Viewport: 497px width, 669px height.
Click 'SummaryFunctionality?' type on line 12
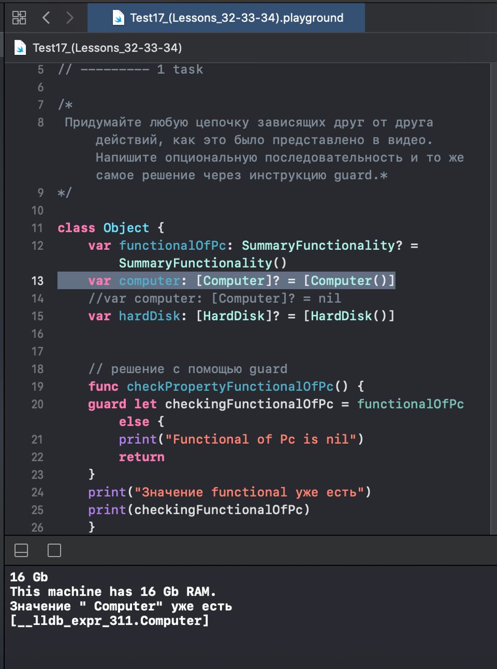pos(322,246)
